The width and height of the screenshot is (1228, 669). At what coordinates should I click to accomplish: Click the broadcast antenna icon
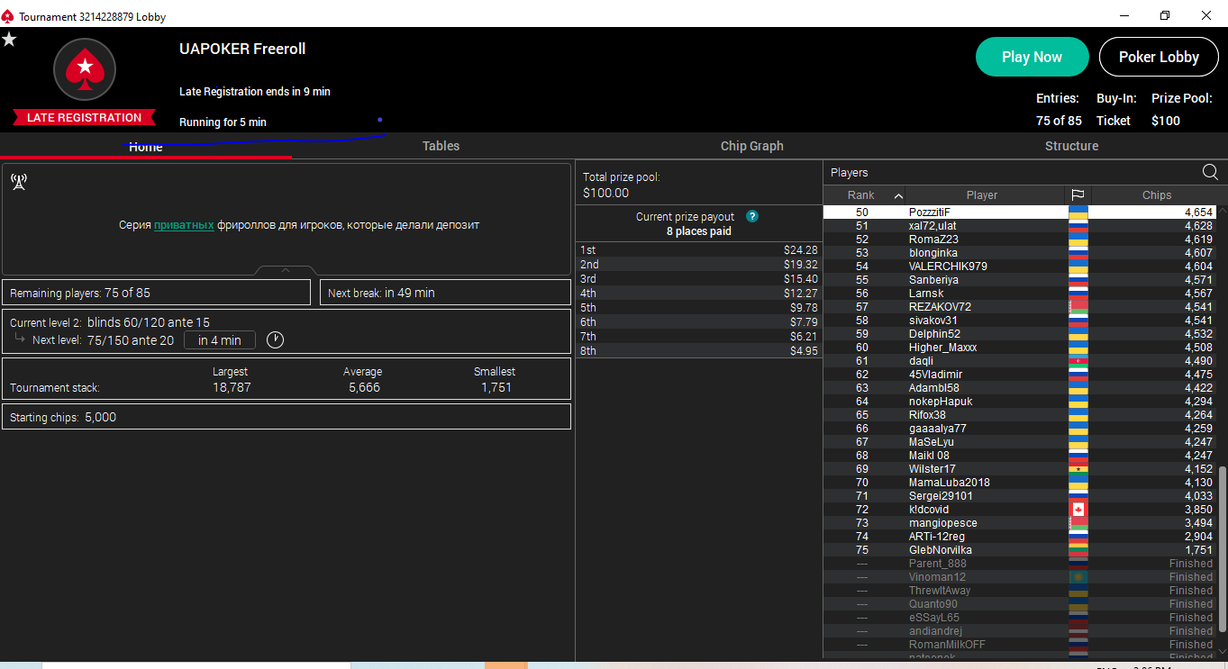18,183
